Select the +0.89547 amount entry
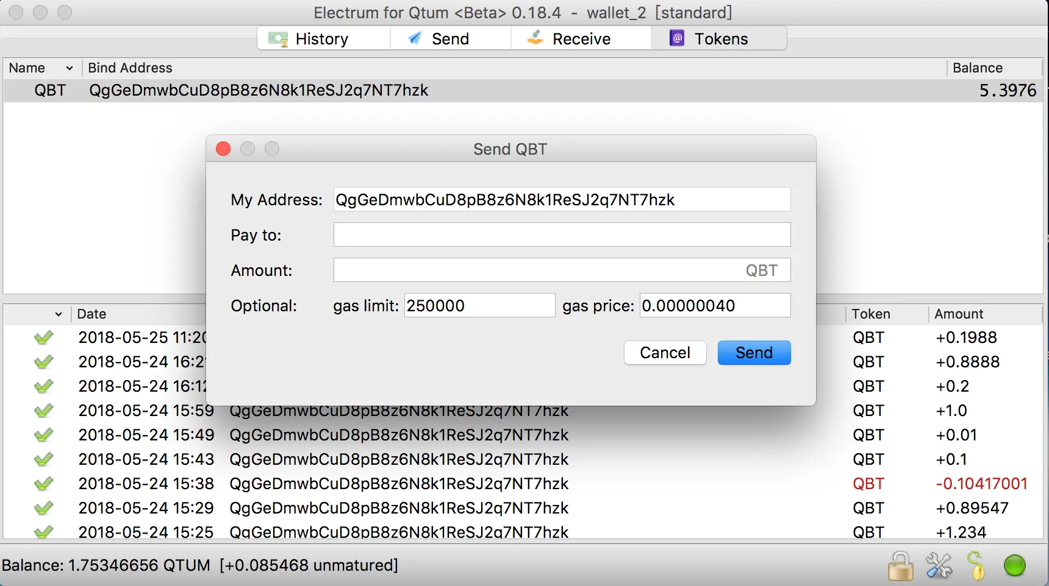This screenshot has height=586, width=1049. point(972,508)
